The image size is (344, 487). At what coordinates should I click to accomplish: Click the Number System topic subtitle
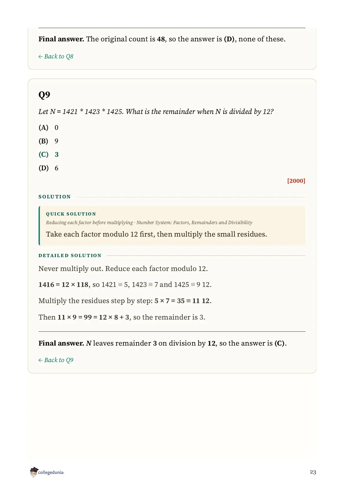pyautogui.click(x=194, y=222)
